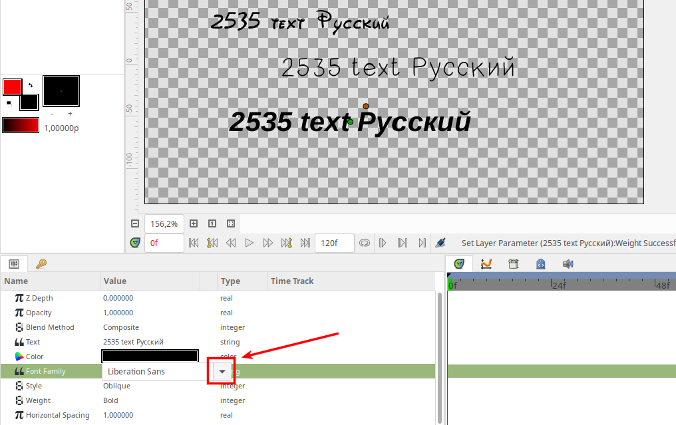Click the blue pen icon right of playback bounds
676x425 pixels.
pyautogui.click(x=440, y=243)
